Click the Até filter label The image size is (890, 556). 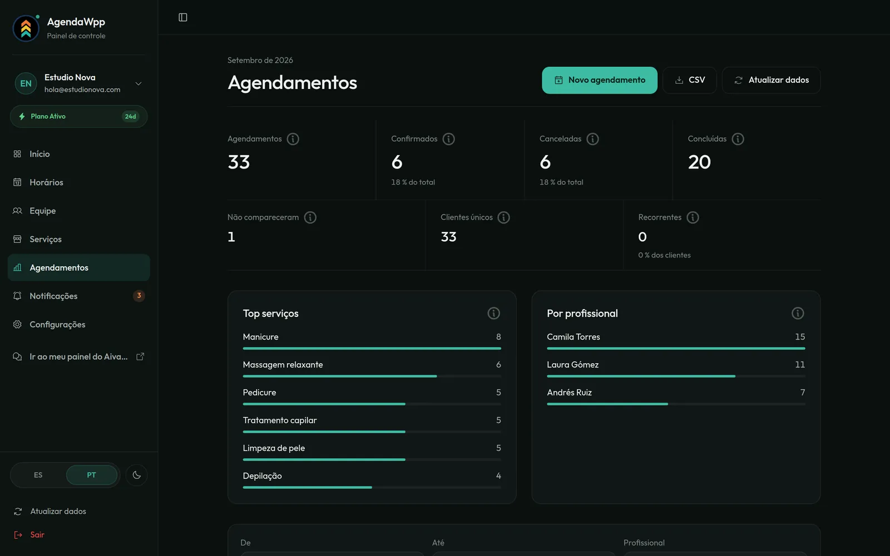(438, 543)
